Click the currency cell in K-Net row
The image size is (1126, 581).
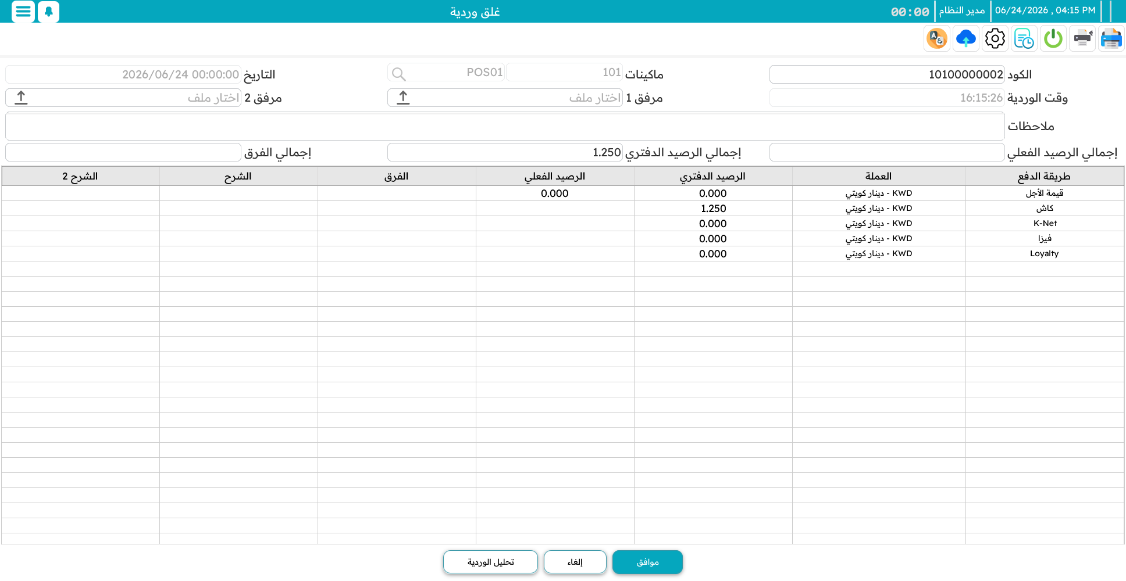(879, 224)
